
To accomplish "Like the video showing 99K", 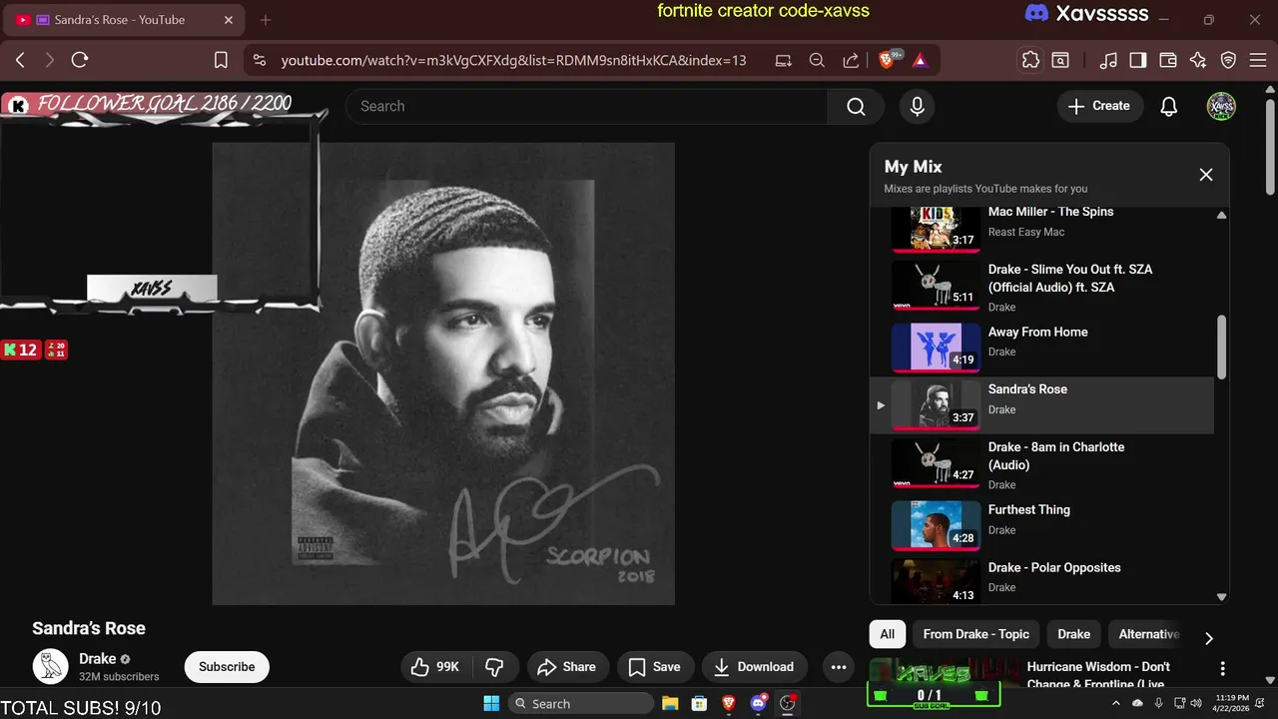I will pos(436,667).
